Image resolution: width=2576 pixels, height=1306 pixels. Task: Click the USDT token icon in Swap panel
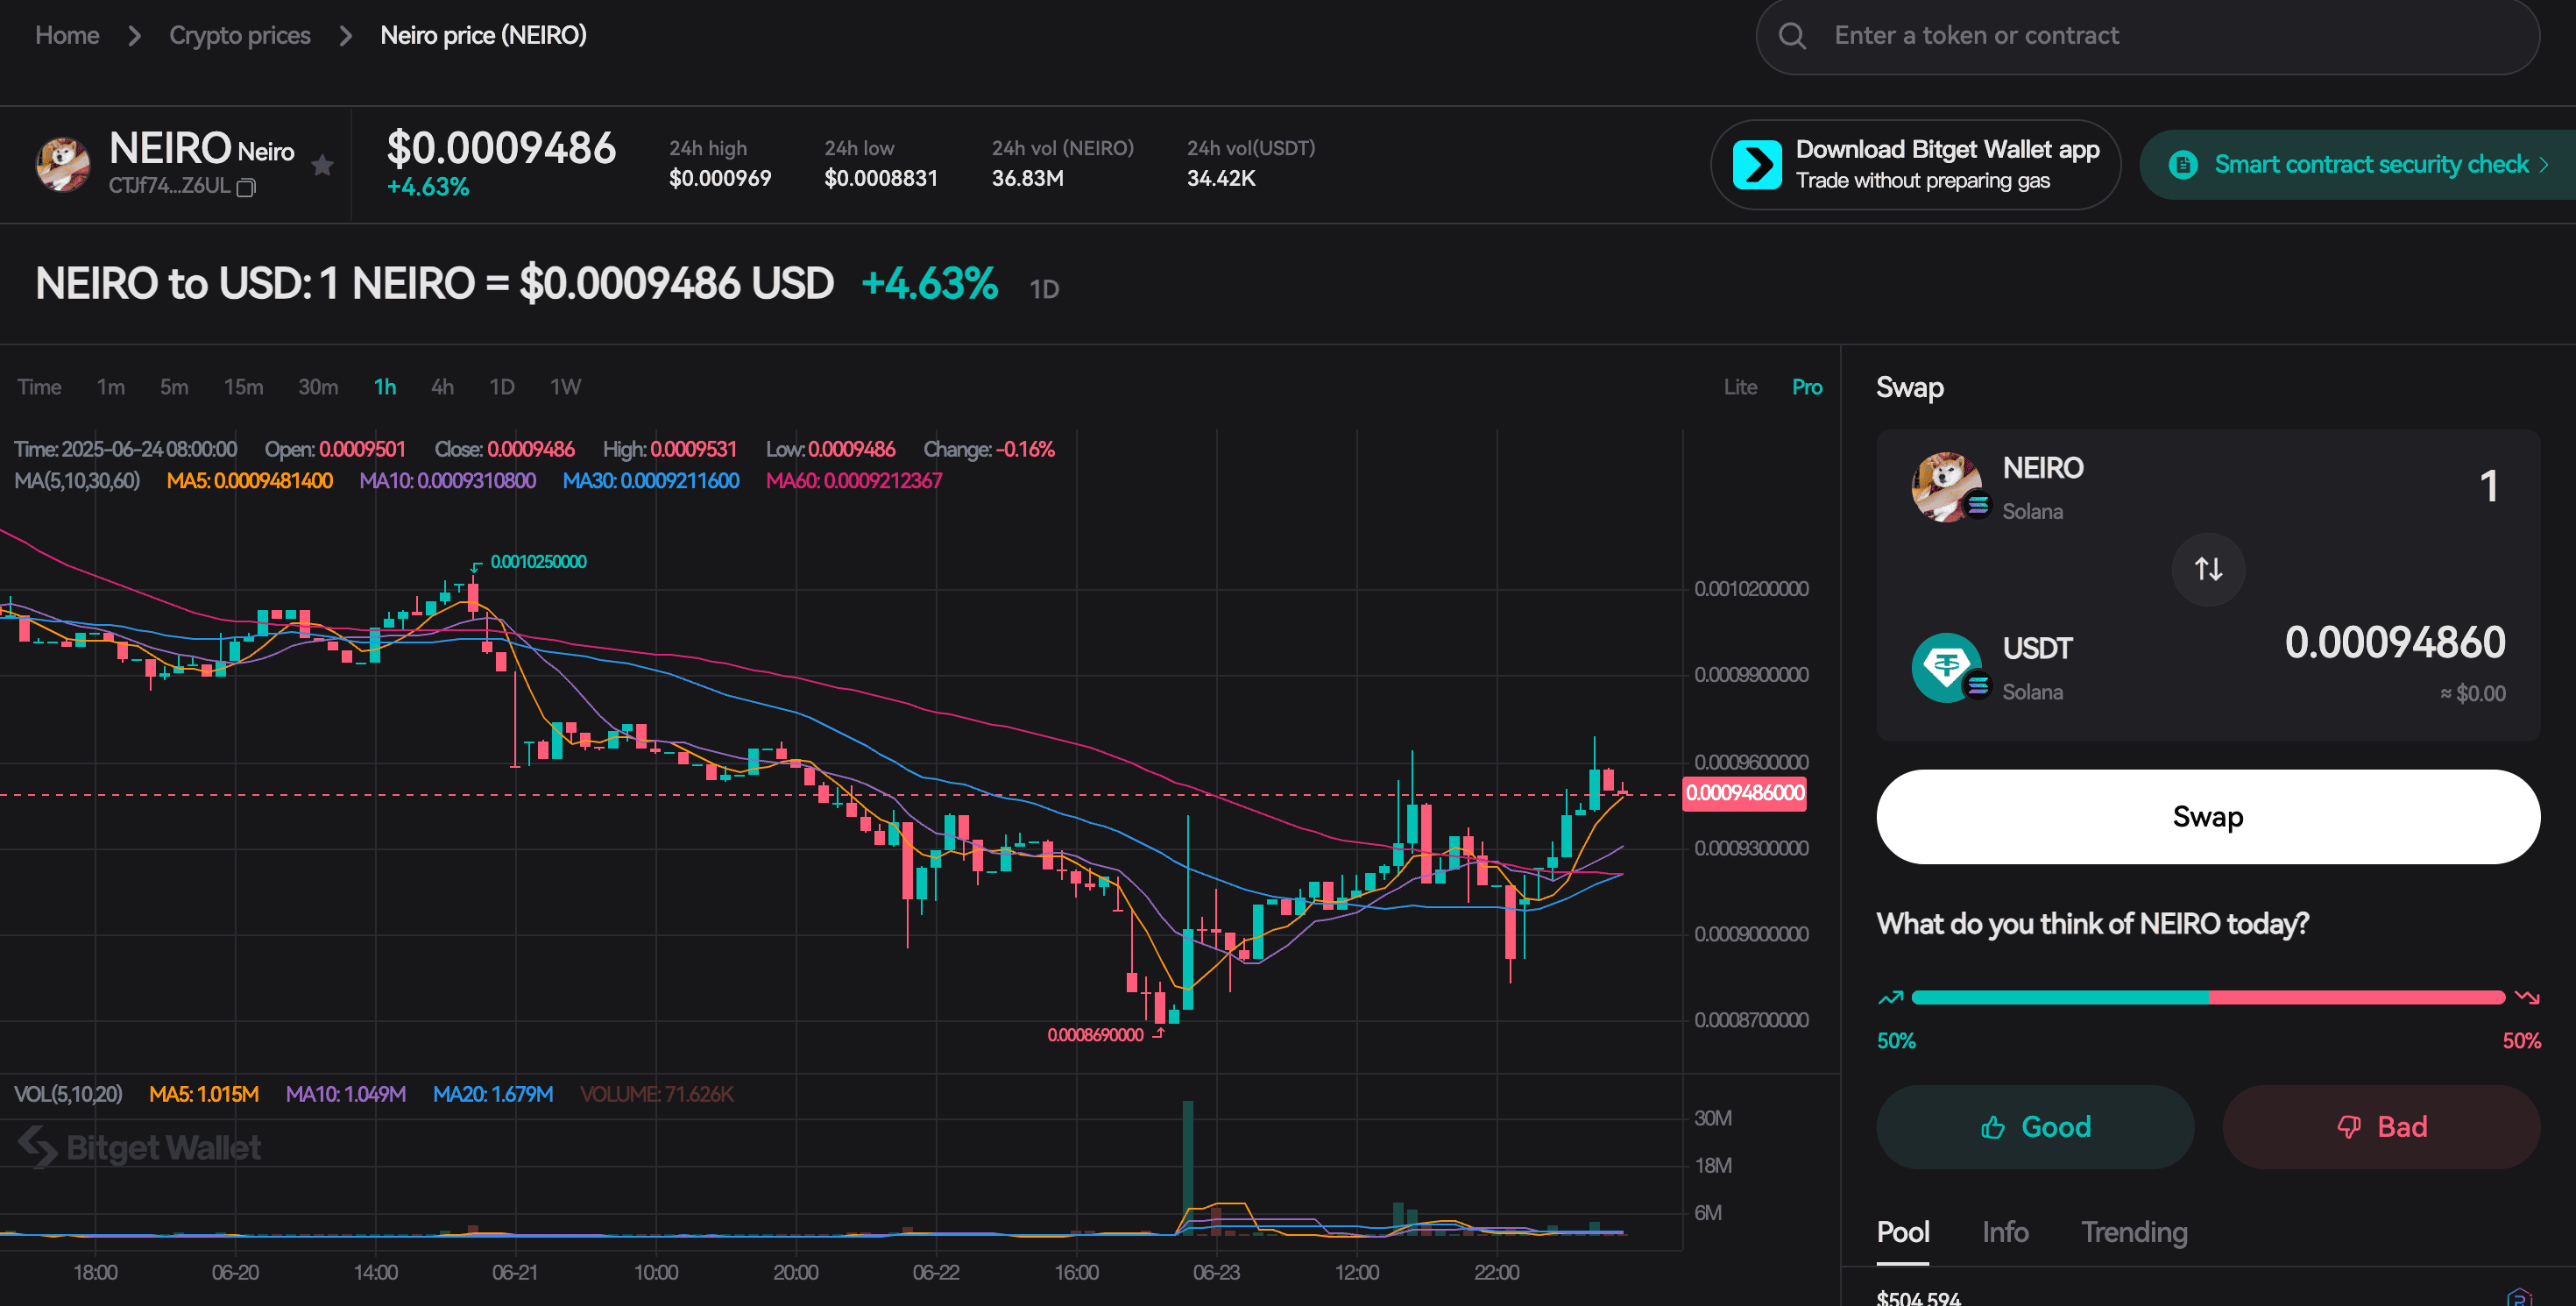click(x=1946, y=667)
